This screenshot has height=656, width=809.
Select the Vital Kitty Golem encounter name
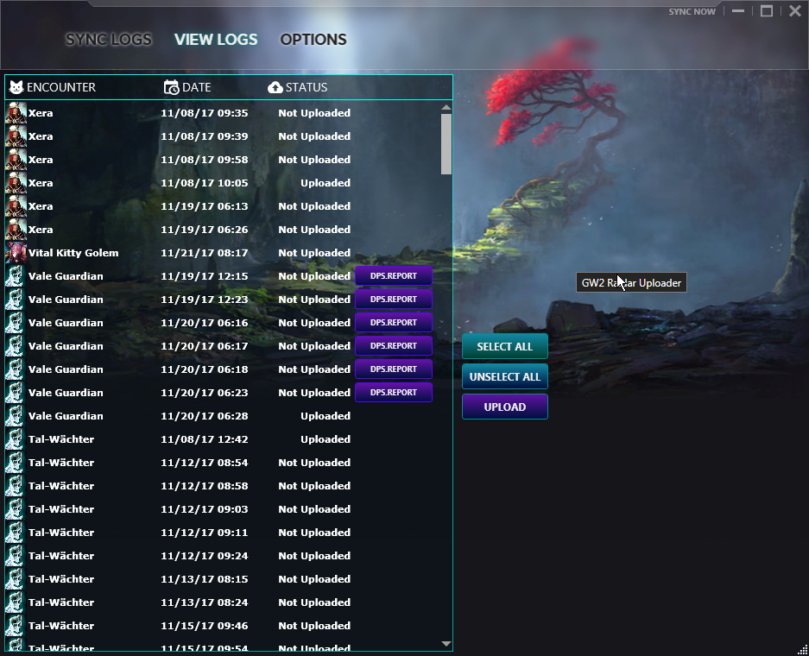[73, 253]
